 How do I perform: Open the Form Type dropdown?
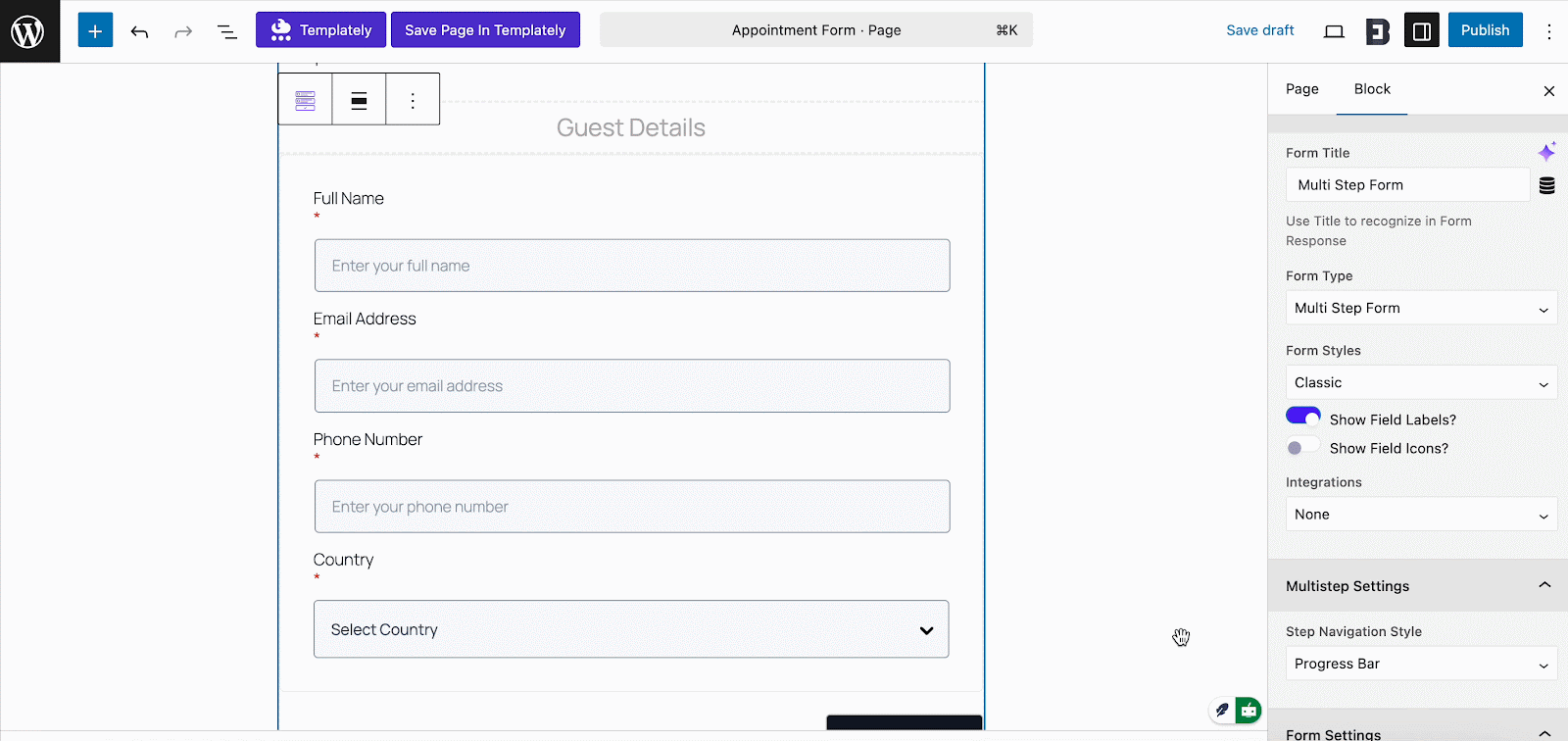(x=1421, y=308)
